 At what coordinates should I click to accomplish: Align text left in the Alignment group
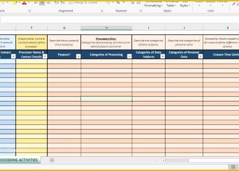(36, 3)
